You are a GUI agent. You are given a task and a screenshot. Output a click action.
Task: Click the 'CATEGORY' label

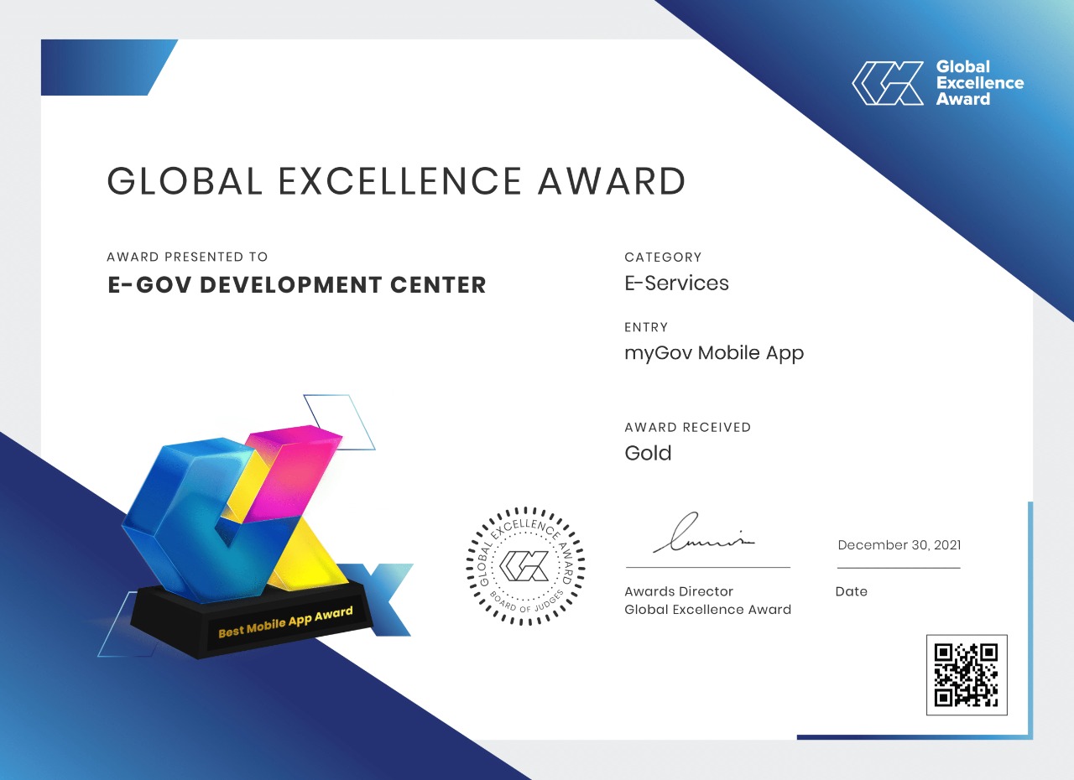[x=663, y=257]
